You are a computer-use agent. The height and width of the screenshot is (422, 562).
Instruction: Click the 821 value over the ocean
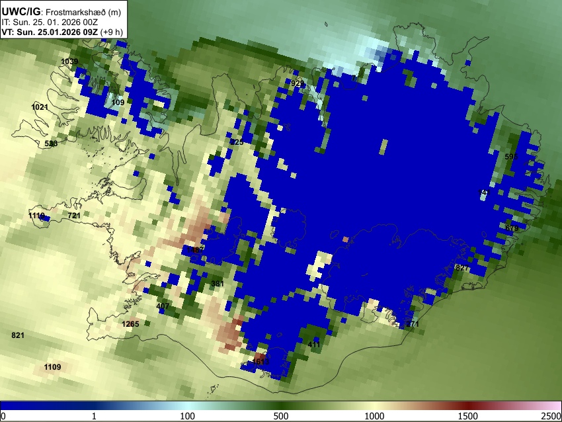point(18,335)
